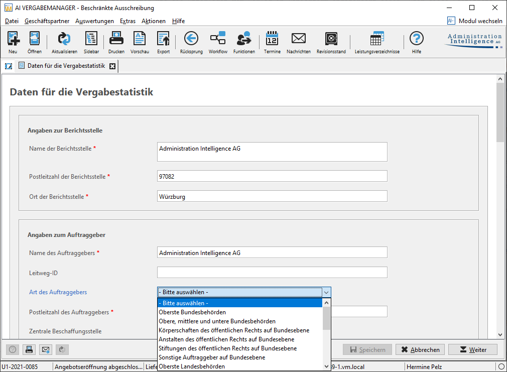This screenshot has height=372, width=507.
Task: Click the Speichern button
Action: click(367, 350)
